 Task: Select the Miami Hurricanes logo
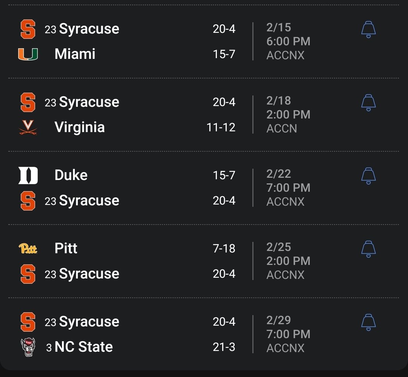[28, 54]
